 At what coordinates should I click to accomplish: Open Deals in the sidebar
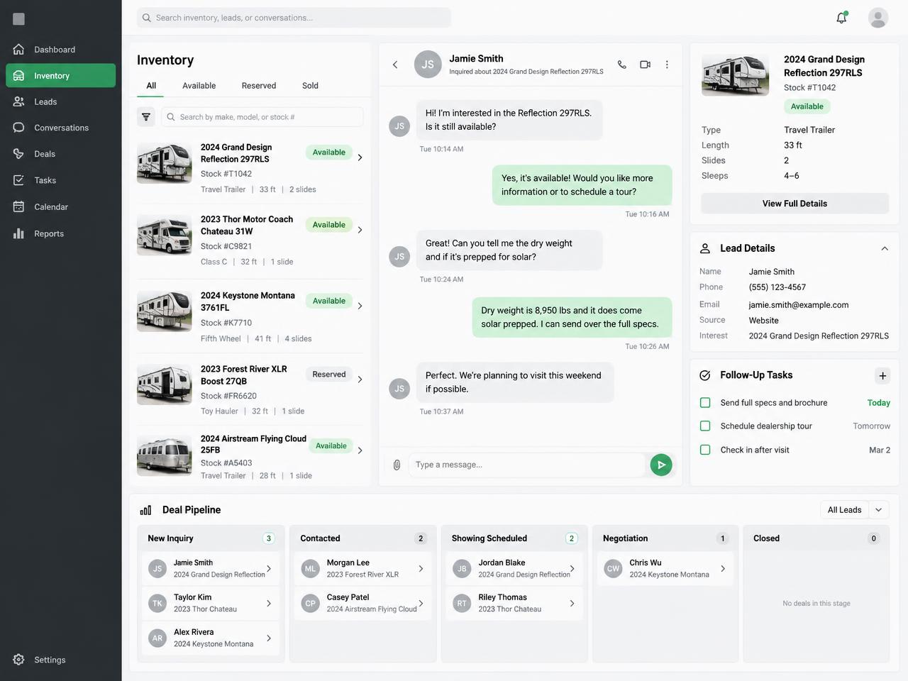(61, 154)
